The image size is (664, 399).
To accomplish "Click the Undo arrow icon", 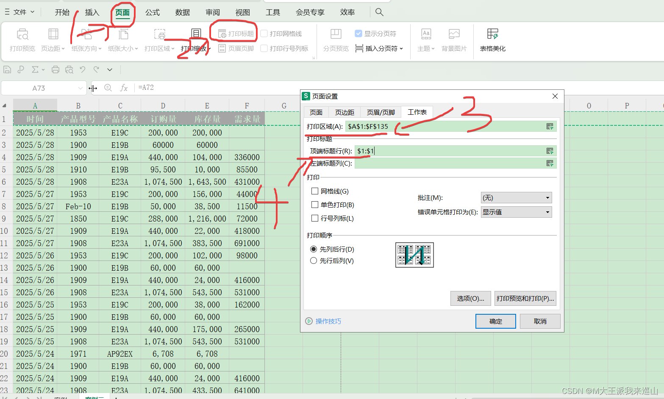I will [83, 69].
